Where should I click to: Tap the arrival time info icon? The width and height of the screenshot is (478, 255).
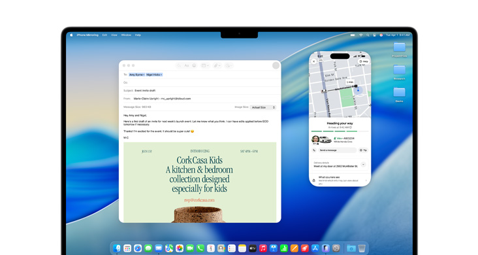pos(351,127)
